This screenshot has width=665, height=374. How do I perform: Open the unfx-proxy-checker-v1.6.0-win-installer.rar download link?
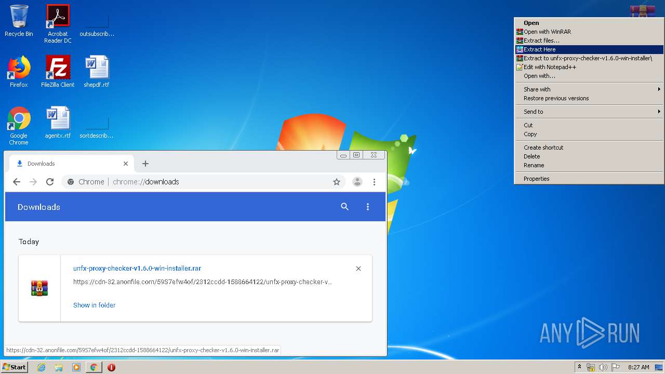coord(137,269)
